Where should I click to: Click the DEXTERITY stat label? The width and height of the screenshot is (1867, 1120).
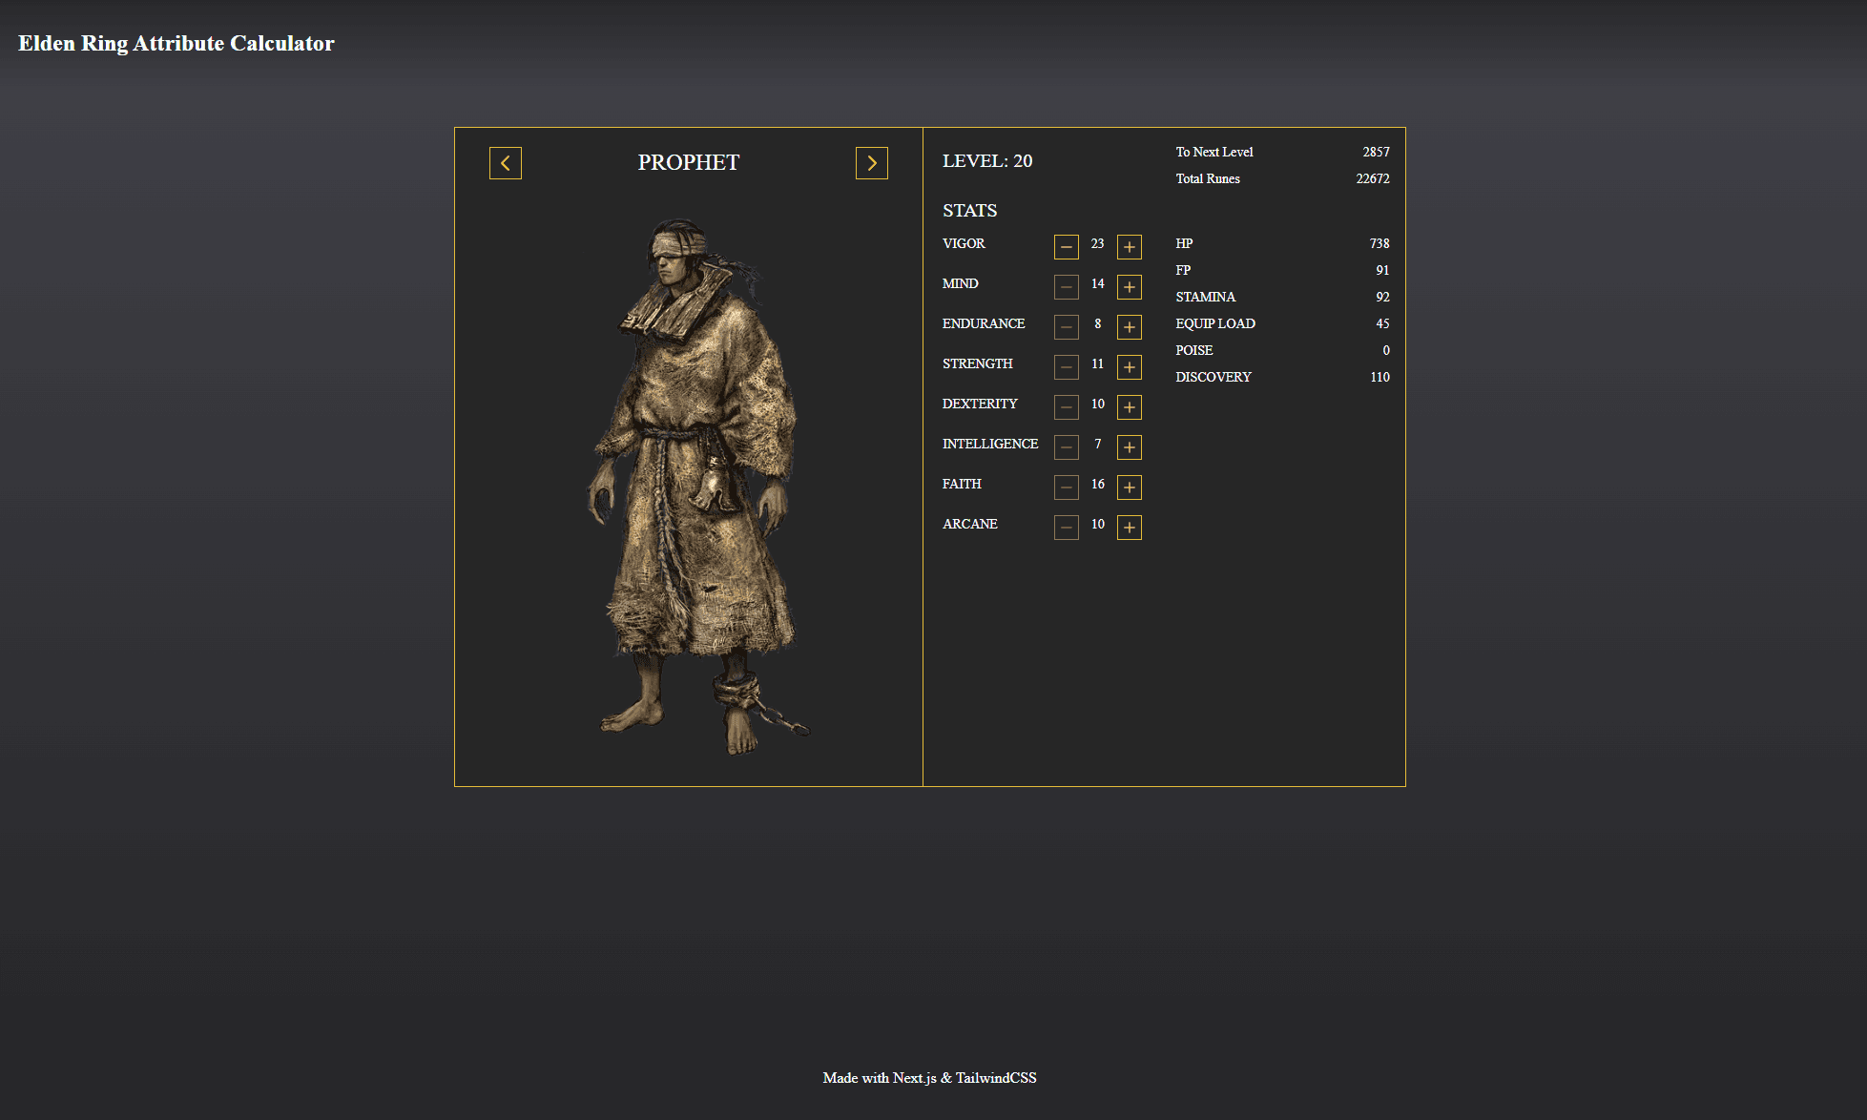coord(980,404)
